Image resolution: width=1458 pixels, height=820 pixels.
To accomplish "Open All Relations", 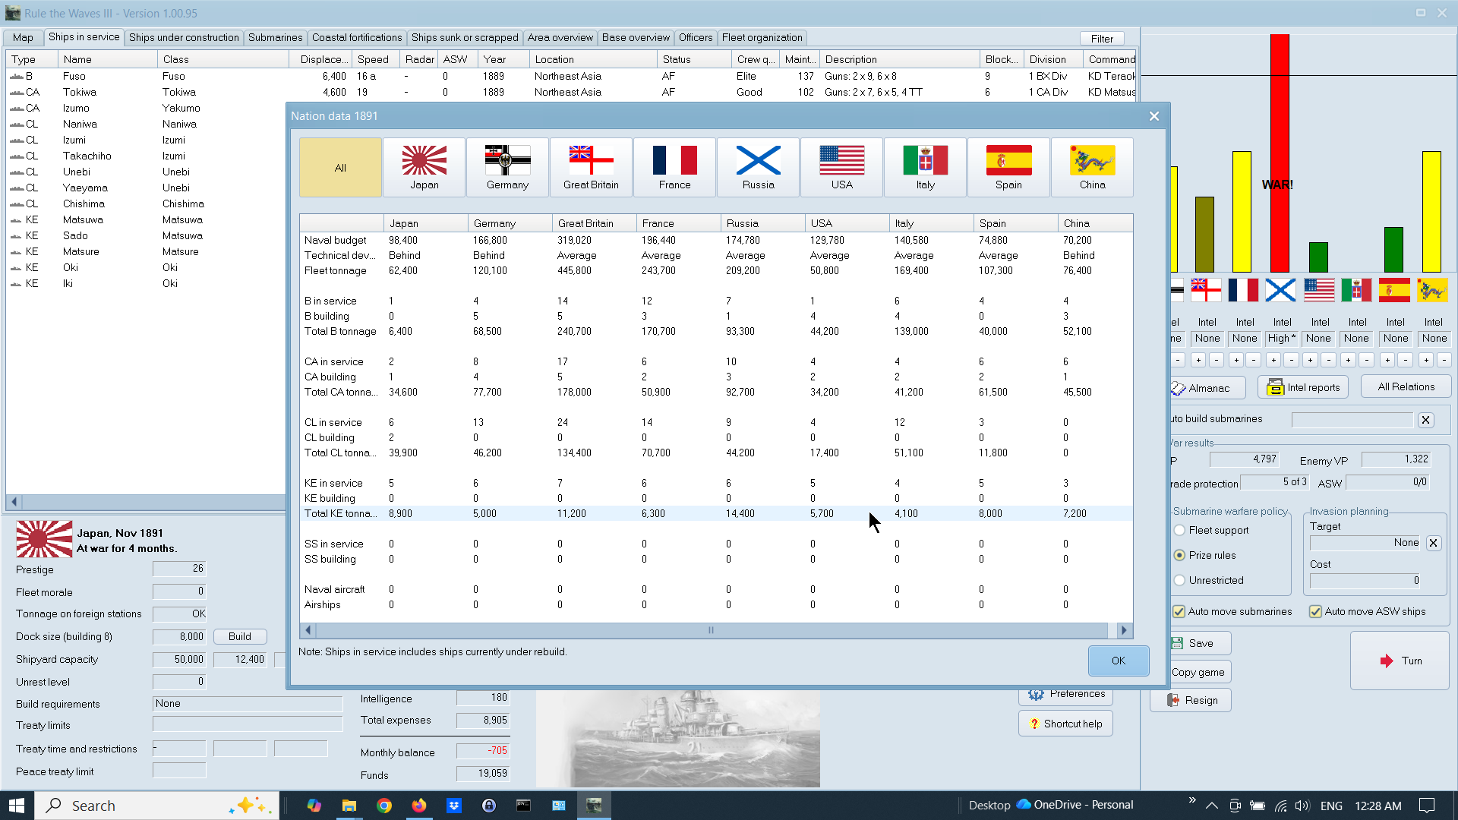I will pos(1406,386).
